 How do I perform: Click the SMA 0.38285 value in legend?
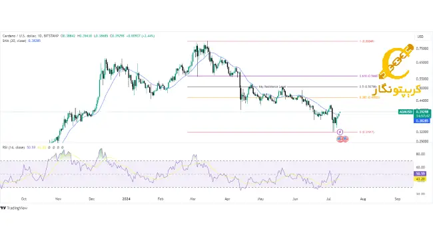pos(34,41)
